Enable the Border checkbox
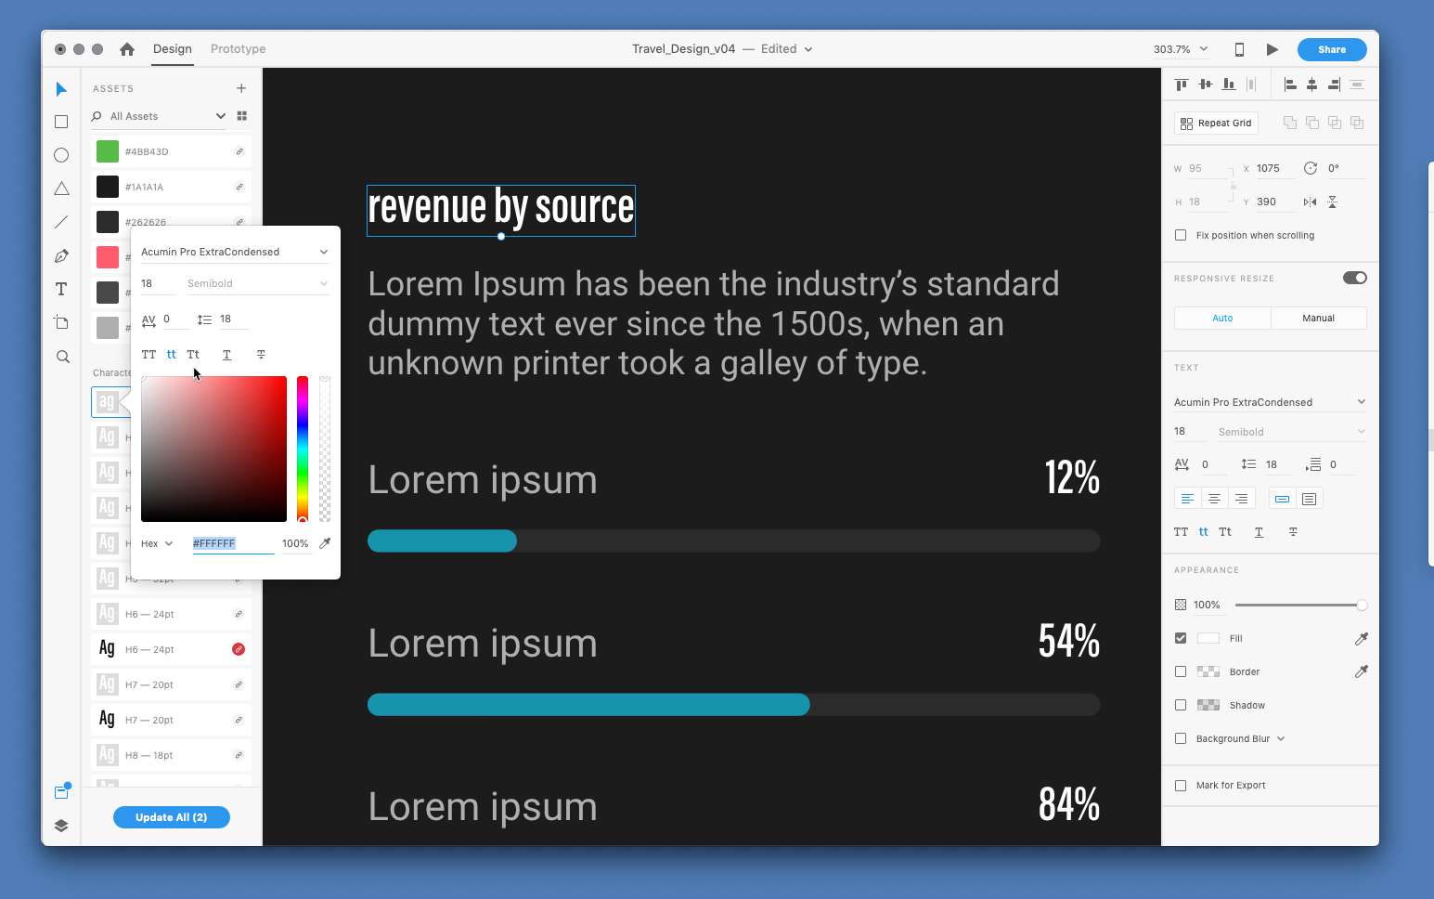 pos(1181,671)
